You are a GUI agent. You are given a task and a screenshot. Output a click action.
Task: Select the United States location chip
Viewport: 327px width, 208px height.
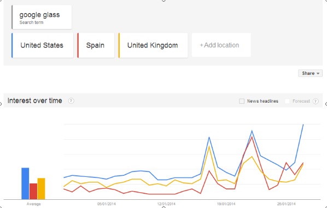pyautogui.click(x=42, y=45)
